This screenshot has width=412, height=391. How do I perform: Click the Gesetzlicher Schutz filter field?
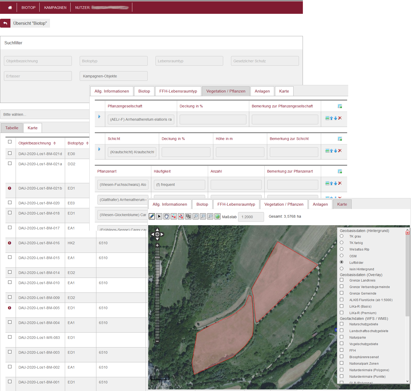[265, 61]
